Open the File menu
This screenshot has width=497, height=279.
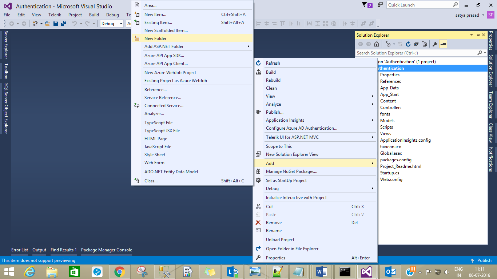[x=7, y=15]
